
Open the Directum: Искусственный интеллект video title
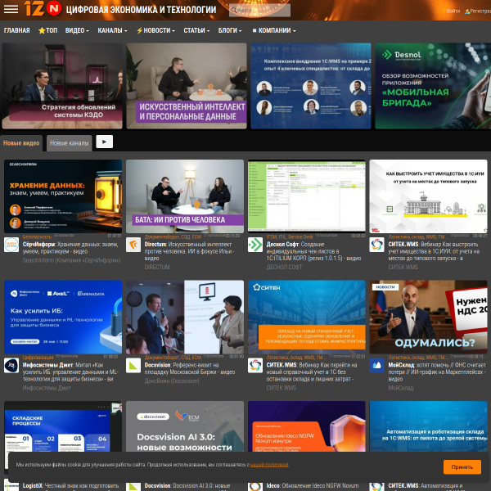[189, 251]
